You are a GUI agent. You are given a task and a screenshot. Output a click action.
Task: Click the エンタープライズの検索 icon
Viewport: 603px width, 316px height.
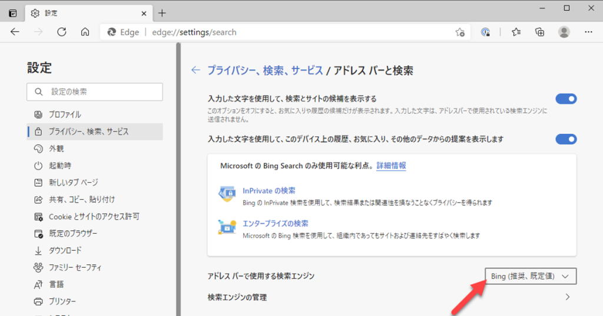[x=227, y=227]
